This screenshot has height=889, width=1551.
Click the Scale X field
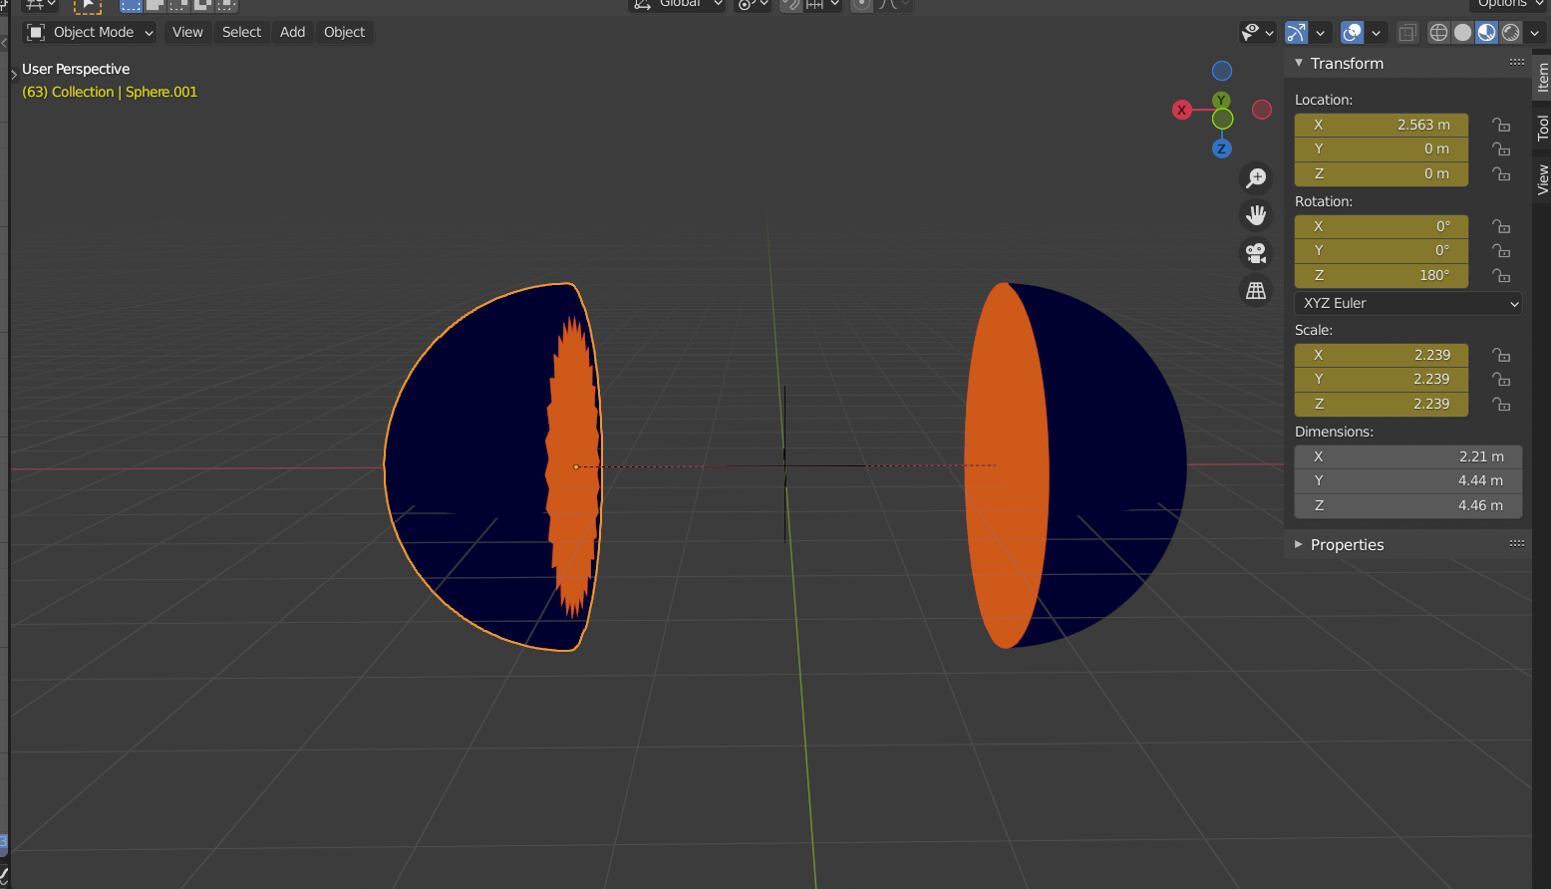coord(1382,355)
